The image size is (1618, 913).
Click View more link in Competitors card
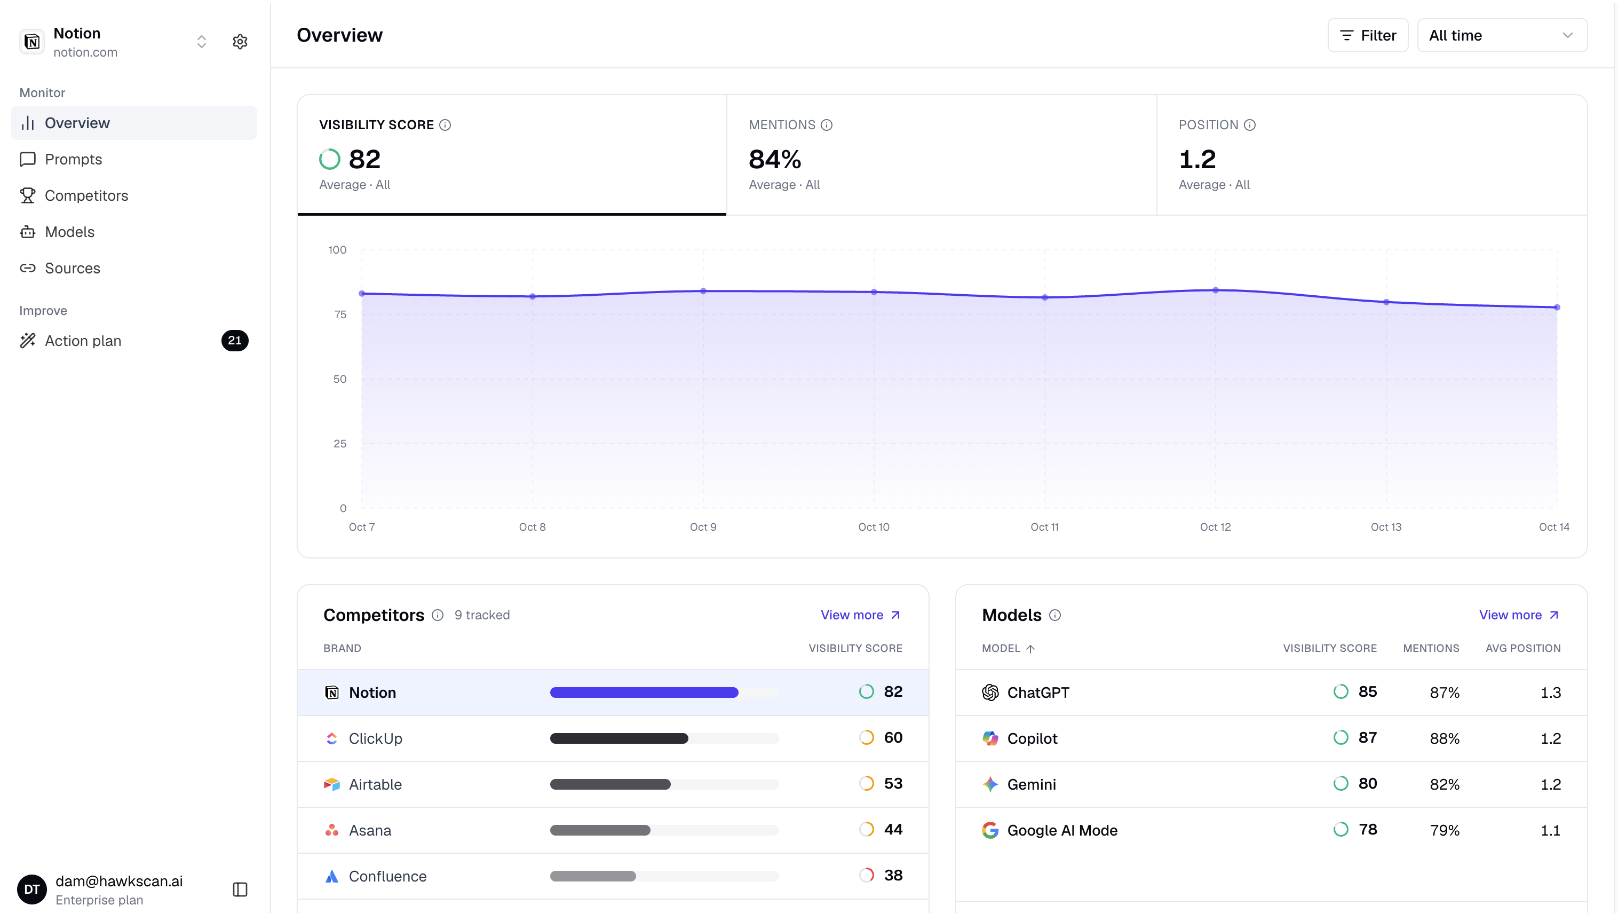pyautogui.click(x=861, y=615)
